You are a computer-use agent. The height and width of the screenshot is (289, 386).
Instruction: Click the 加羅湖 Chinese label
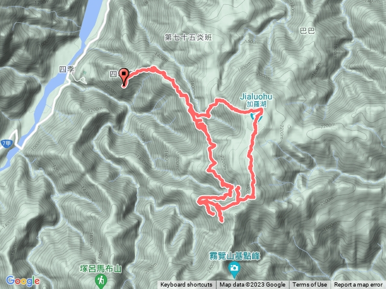pos(256,104)
